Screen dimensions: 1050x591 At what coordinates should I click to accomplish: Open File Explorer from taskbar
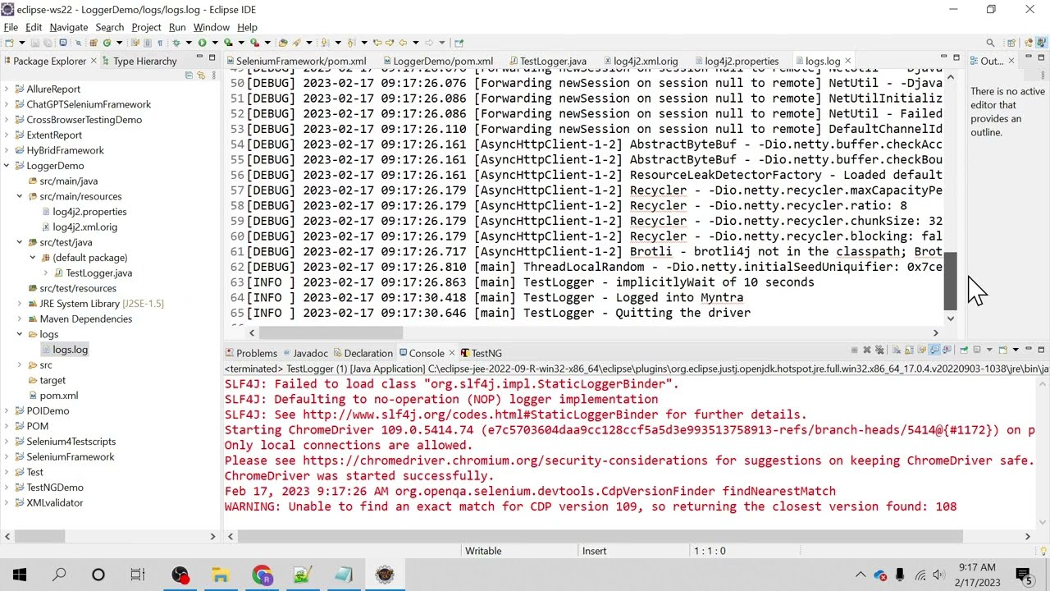(221, 575)
